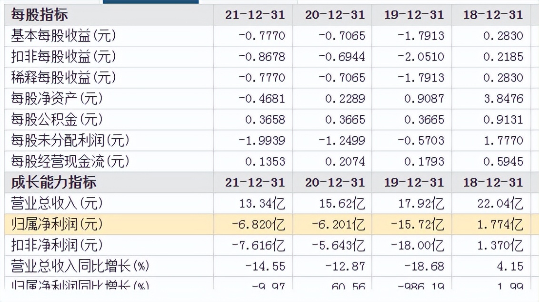Click the 营业总收入同比增长(%) row label
The width and height of the screenshot is (539, 302).
[x=80, y=266]
